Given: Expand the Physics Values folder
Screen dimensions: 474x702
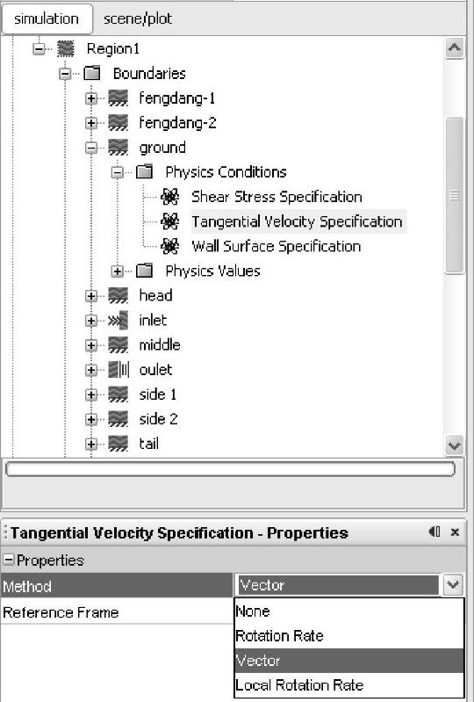Looking at the screenshot, I should tap(118, 271).
